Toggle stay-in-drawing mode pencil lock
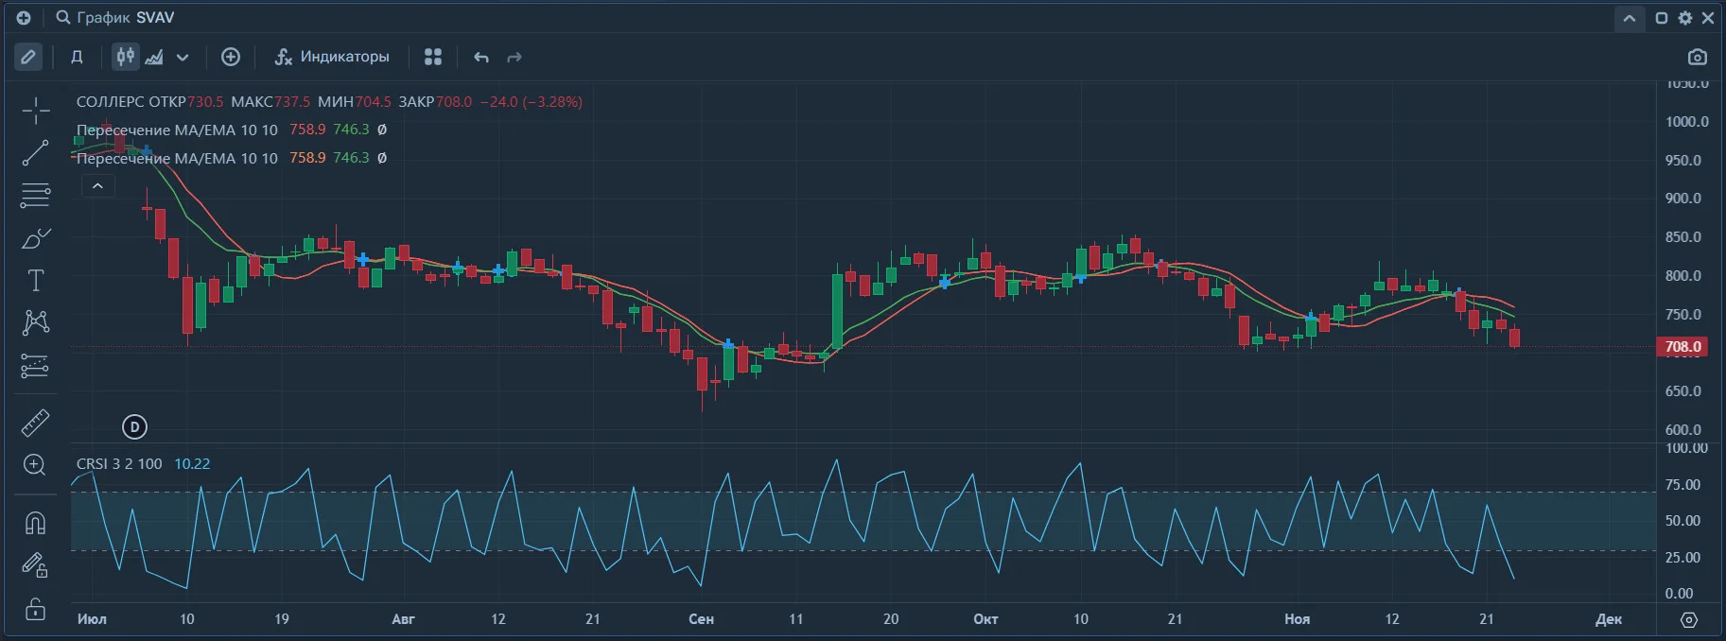Screen dimensions: 1726x641 pos(36,565)
